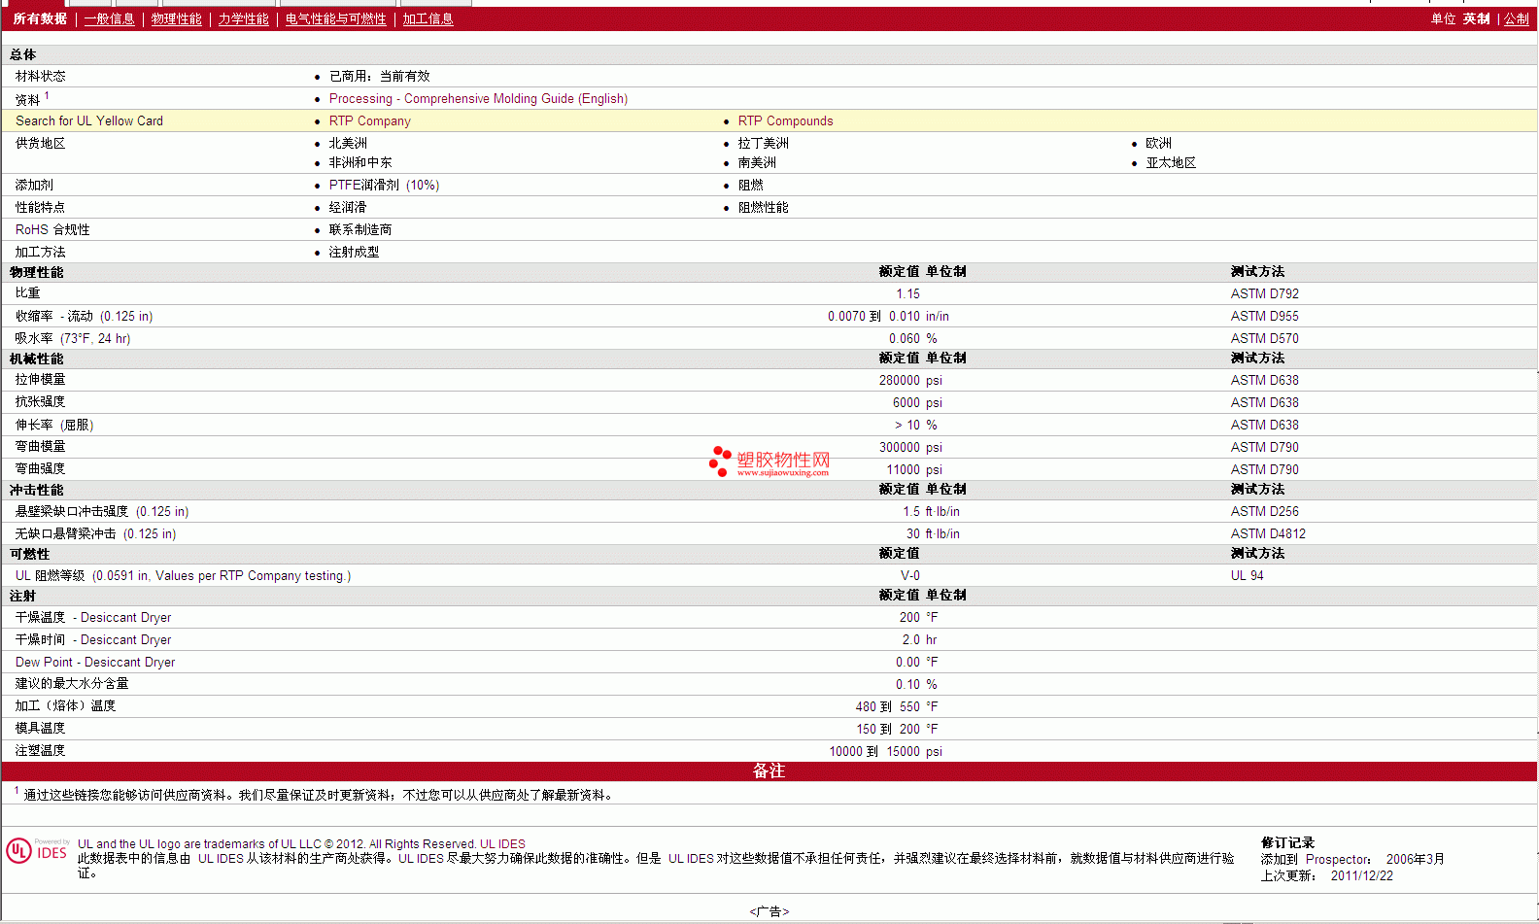This screenshot has width=1539, height=924.
Task: Click the V-0 flame rating value
Action: coord(909,575)
